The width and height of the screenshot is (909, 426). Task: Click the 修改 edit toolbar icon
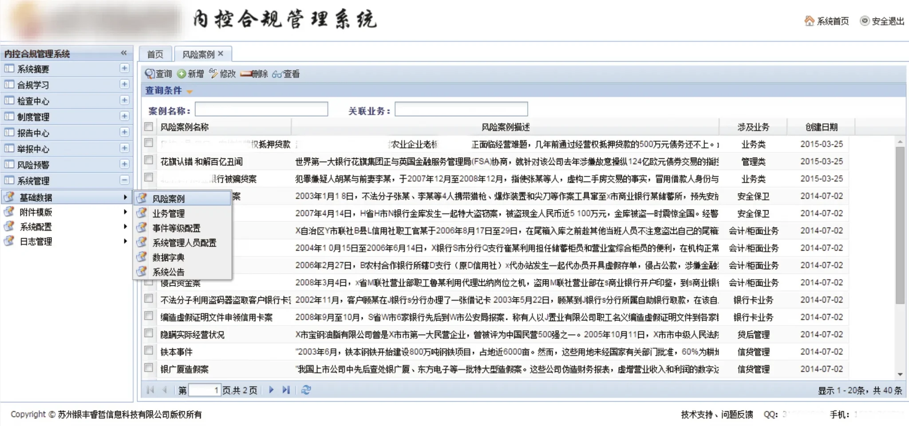click(x=213, y=74)
